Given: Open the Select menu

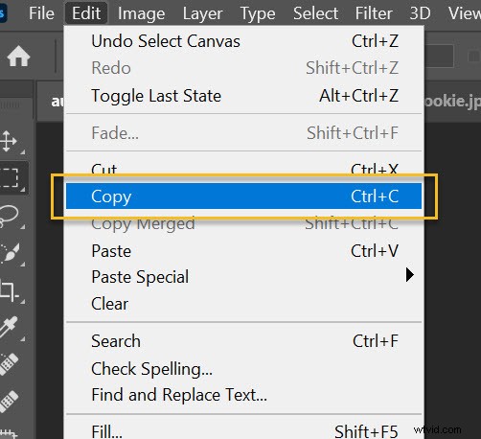Looking at the screenshot, I should 315,13.
